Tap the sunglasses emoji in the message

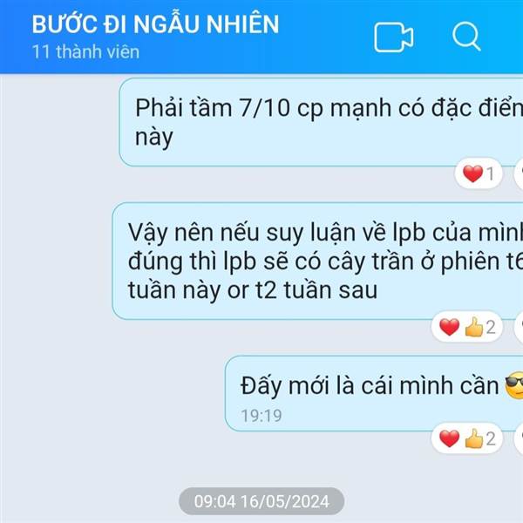point(514,386)
